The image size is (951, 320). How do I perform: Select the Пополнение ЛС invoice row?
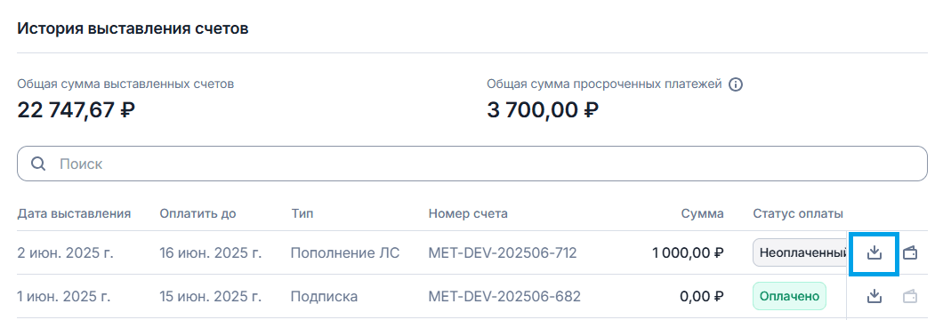coord(472,252)
